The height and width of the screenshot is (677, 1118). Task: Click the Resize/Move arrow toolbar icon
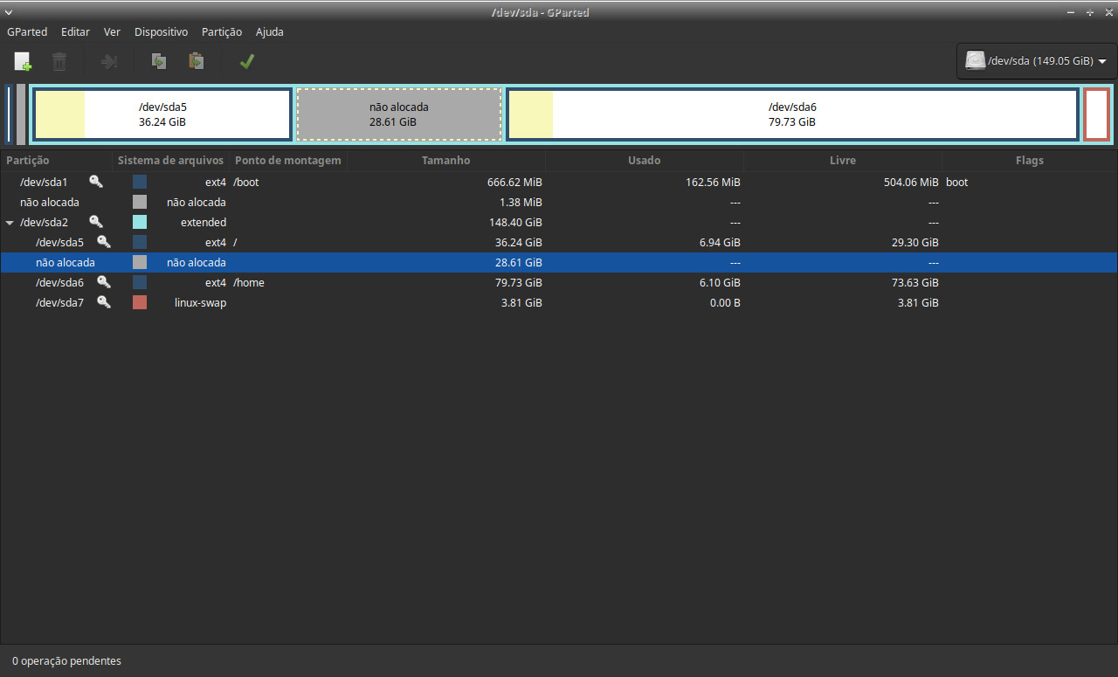[109, 62]
